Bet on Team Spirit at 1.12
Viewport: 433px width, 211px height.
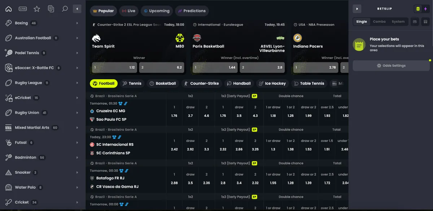(114, 67)
